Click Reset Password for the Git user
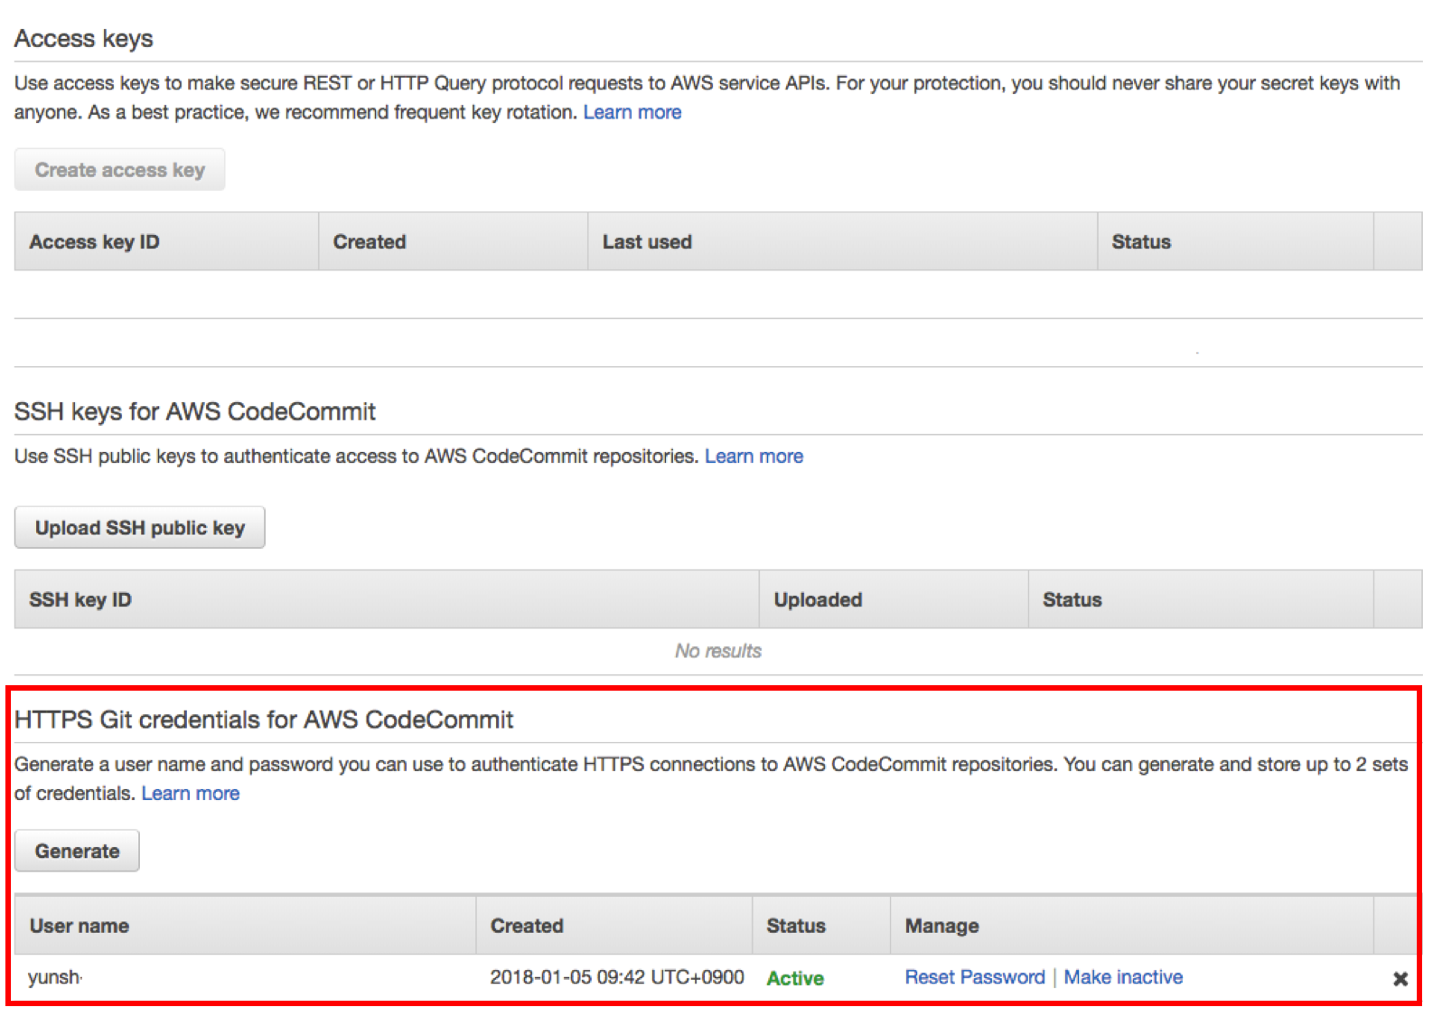 click(x=974, y=977)
